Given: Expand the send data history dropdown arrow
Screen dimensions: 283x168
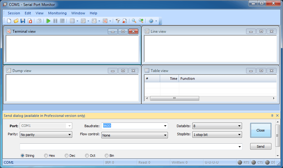Looking at the screenshot, I should pyautogui.click(x=240, y=147).
